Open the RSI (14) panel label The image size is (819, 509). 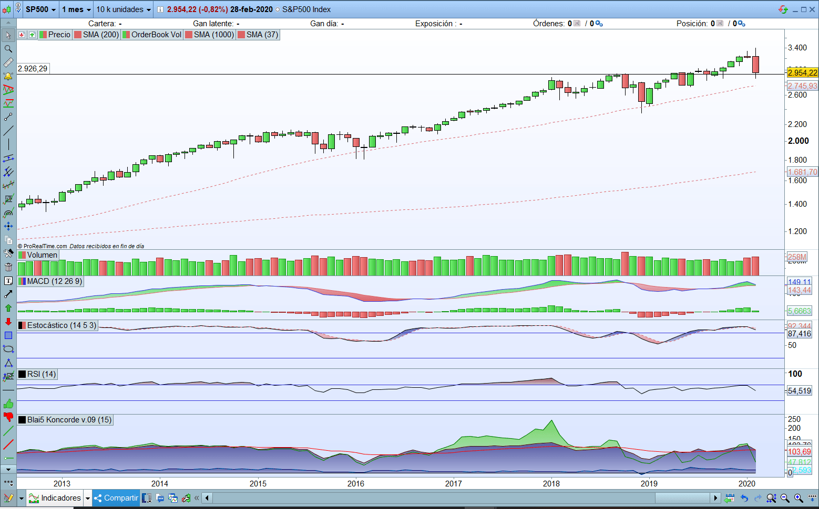[x=37, y=374]
